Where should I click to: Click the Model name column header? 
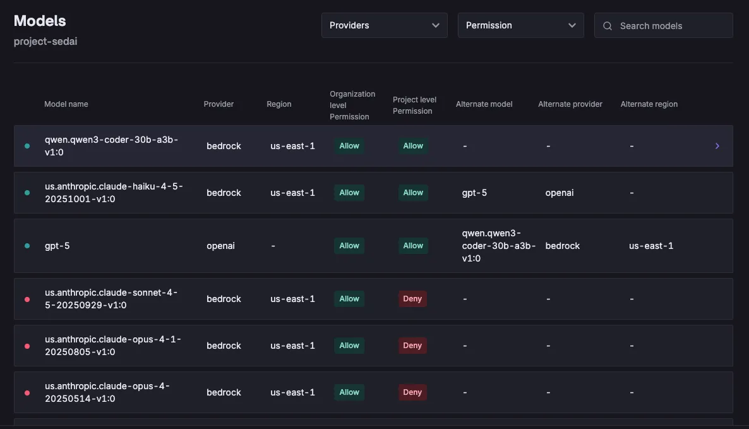66,104
